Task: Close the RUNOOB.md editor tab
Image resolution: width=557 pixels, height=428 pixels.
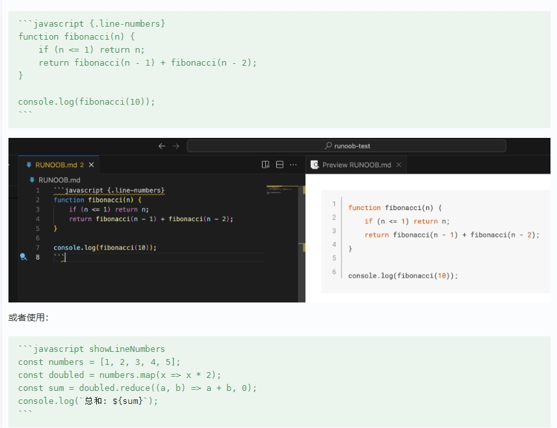Action: pyautogui.click(x=92, y=165)
